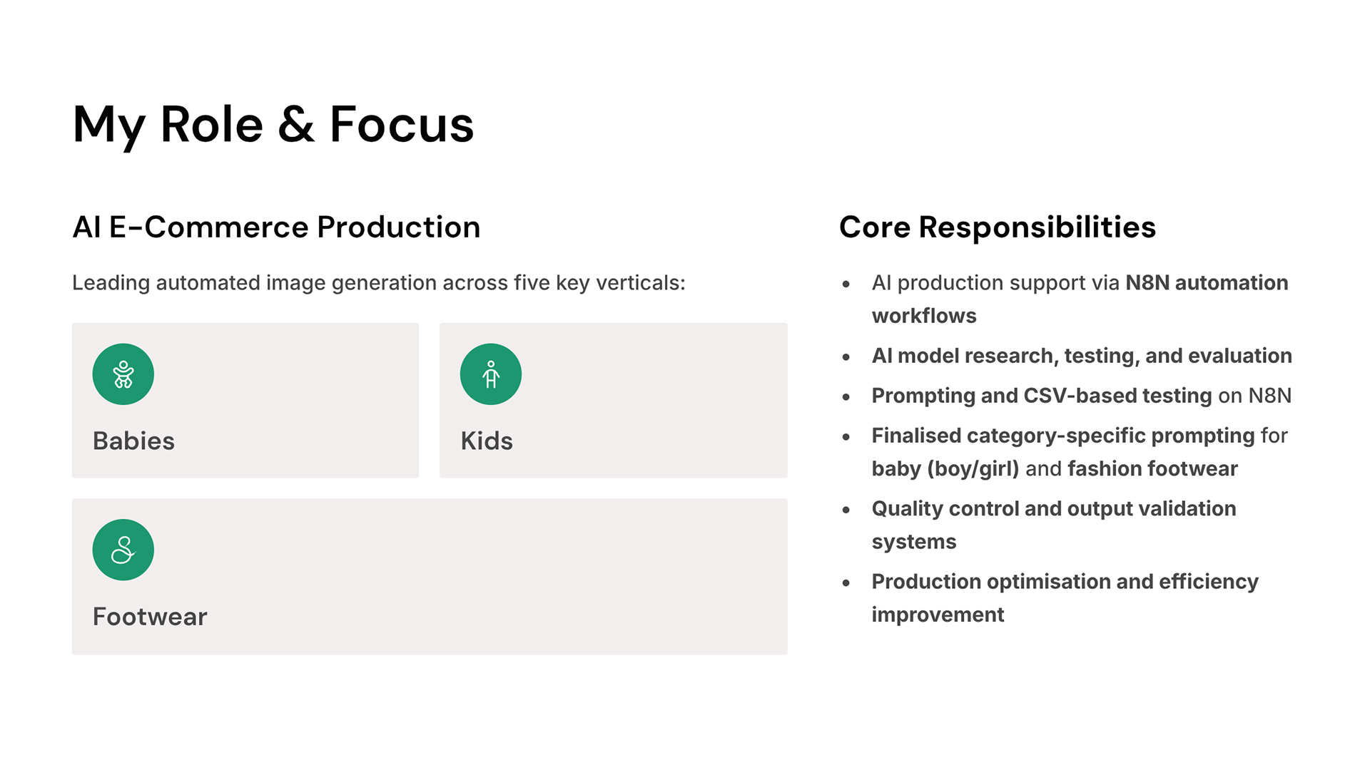
Task: Click the 'Core Responsibilities' heading
Action: (x=997, y=227)
